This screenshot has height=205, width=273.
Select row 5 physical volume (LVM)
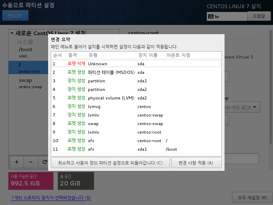coord(136,98)
